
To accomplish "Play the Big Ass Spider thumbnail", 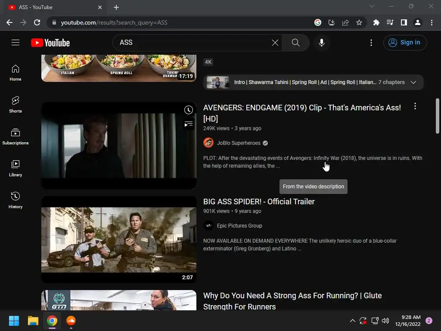I will (119, 240).
